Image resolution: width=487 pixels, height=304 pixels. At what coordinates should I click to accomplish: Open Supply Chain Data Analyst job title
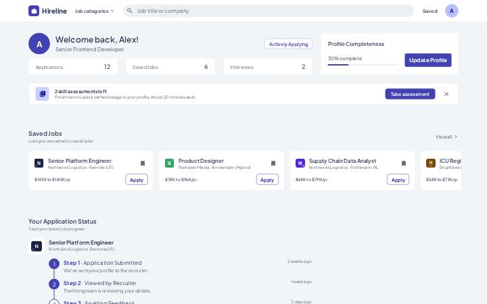(342, 161)
